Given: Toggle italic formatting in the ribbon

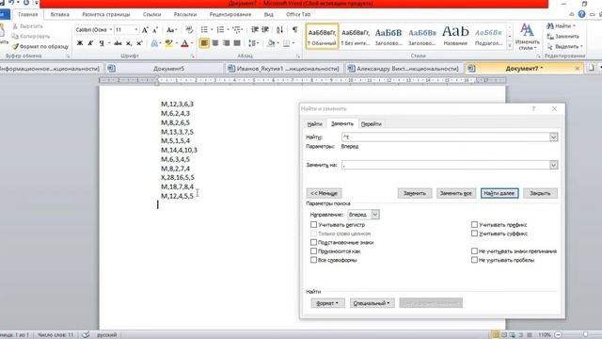Looking at the screenshot, I should tap(90, 43).
